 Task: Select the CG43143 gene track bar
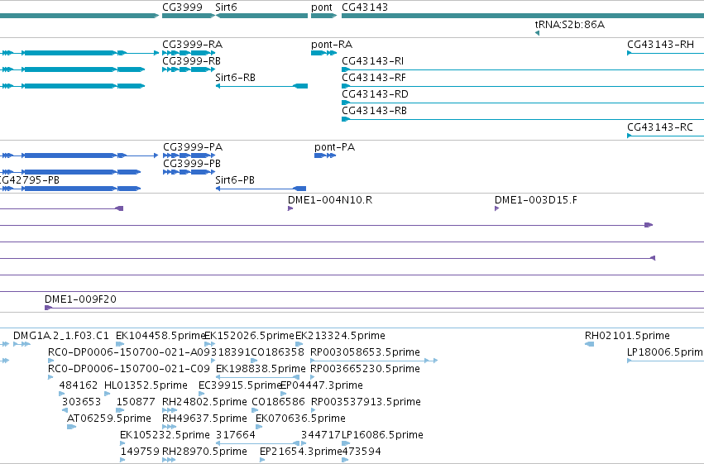[523, 16]
